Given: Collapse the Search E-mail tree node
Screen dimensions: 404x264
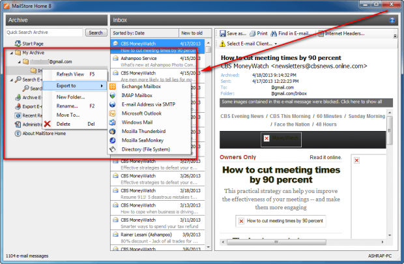Looking at the screenshot, I should (x=11, y=80).
